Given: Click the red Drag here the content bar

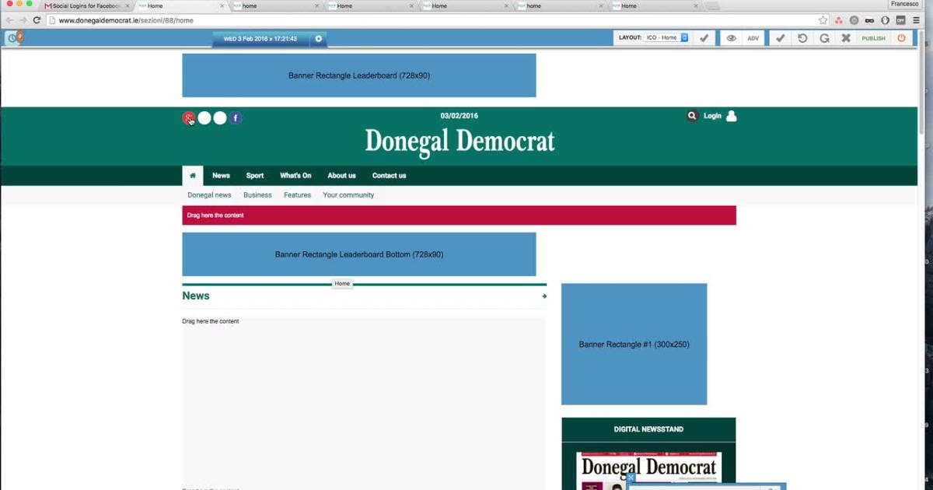Looking at the screenshot, I should (x=459, y=215).
